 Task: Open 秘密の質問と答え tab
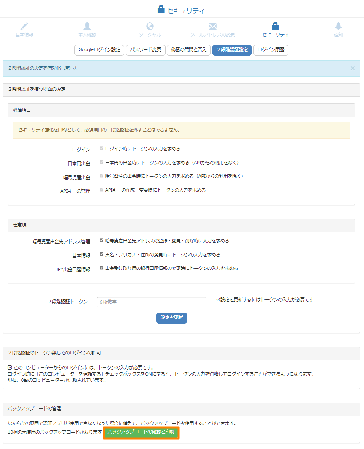[x=189, y=50]
